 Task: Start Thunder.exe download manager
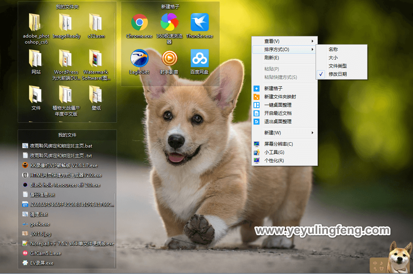199,23
